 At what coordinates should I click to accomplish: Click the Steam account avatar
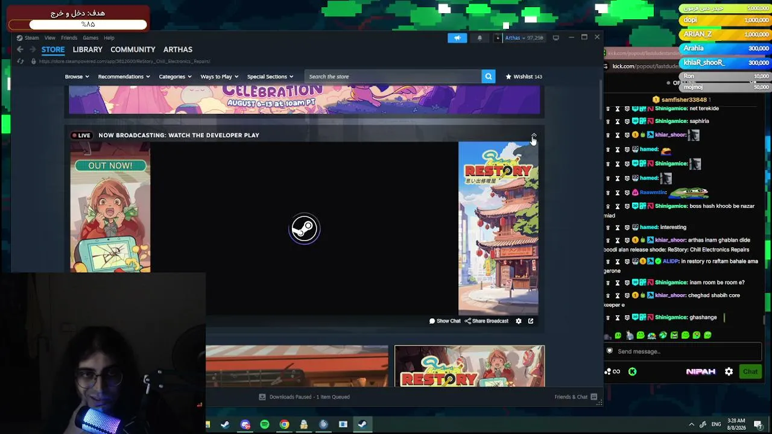click(498, 38)
